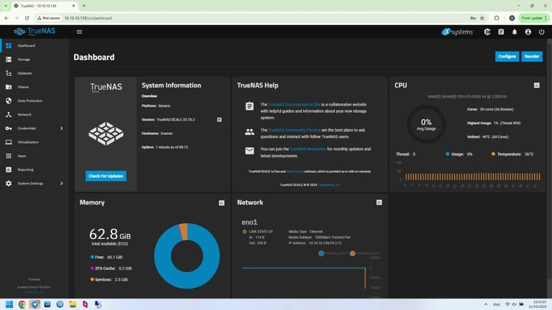The height and width of the screenshot is (310, 552).
Task: Open Chrome profile avatar
Action: (x=512, y=18)
